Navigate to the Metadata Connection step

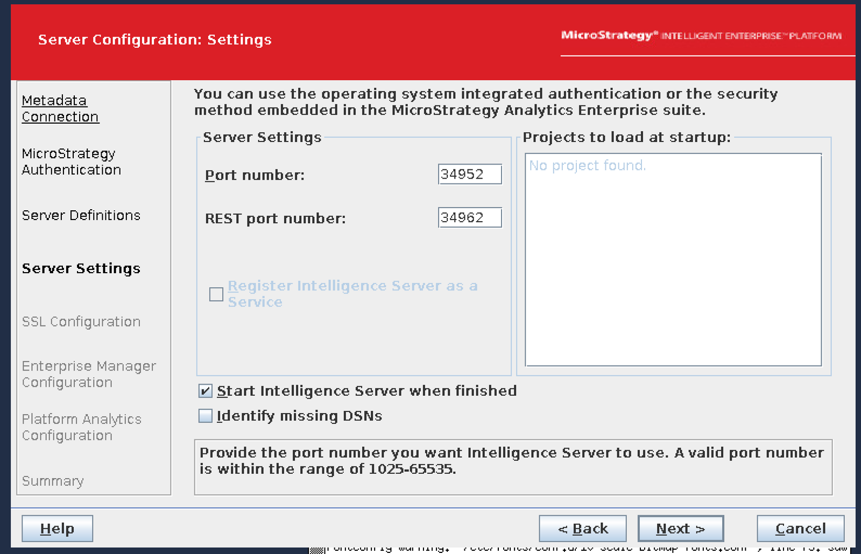60,108
